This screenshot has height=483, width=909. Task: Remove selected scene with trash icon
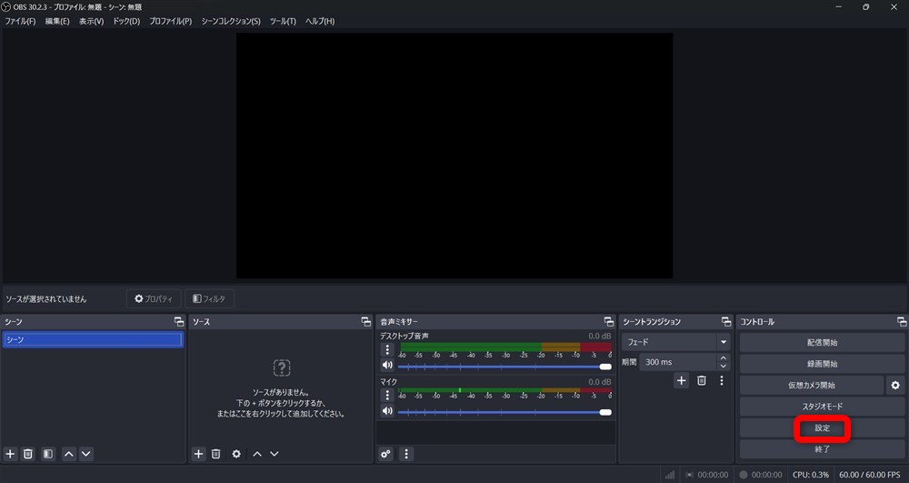click(28, 453)
